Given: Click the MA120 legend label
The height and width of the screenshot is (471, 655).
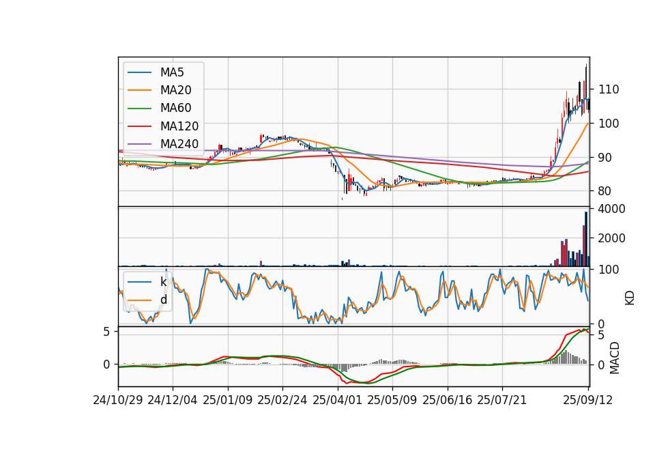Looking at the screenshot, I should pyautogui.click(x=179, y=126).
